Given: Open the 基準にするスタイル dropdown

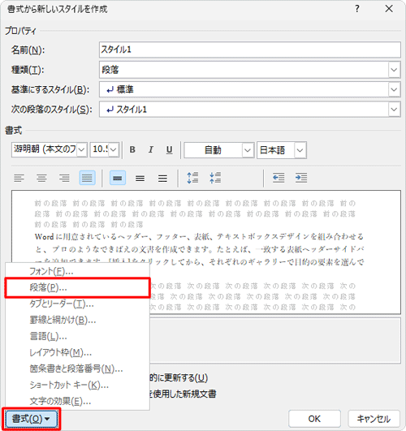Looking at the screenshot, I should pos(394,89).
